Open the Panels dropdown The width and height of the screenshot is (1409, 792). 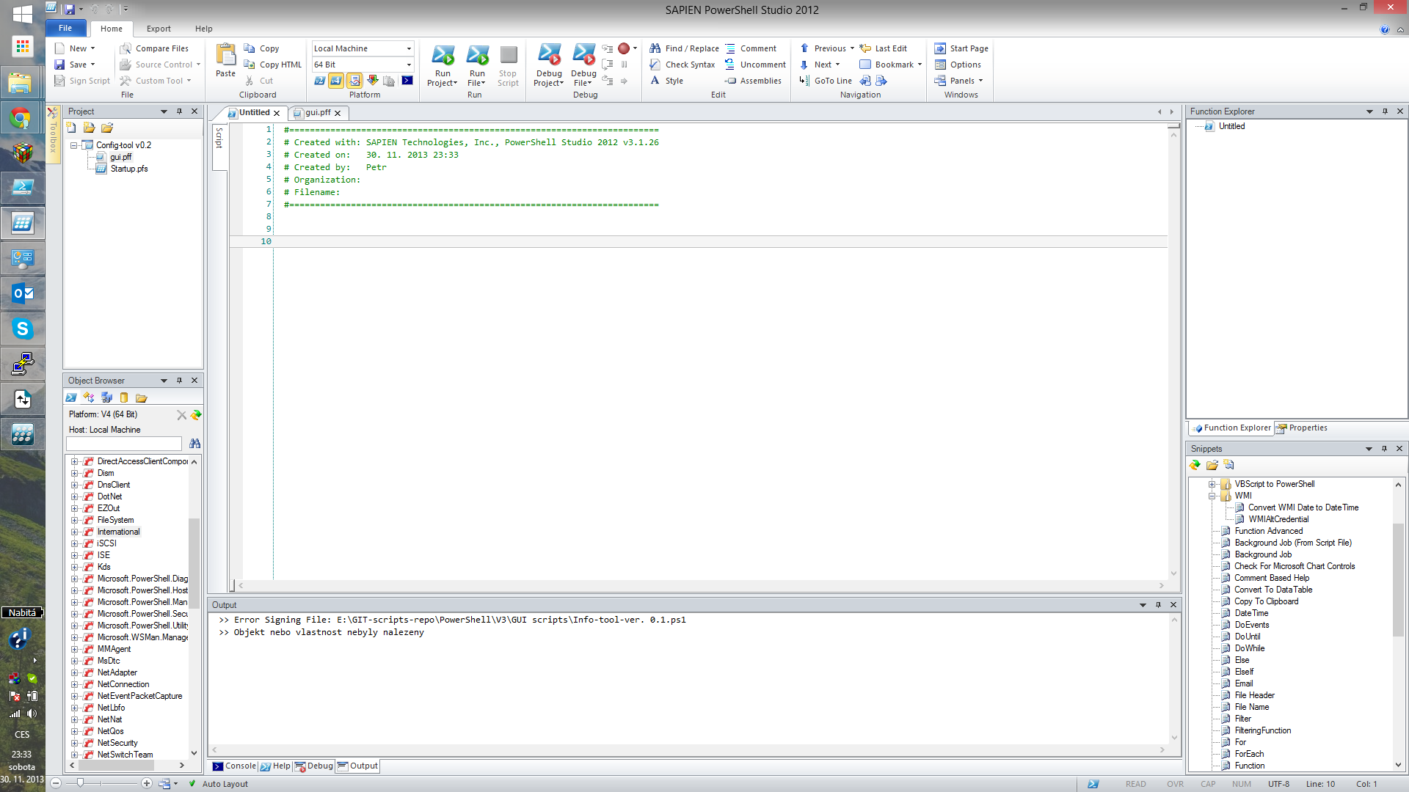pyautogui.click(x=958, y=81)
